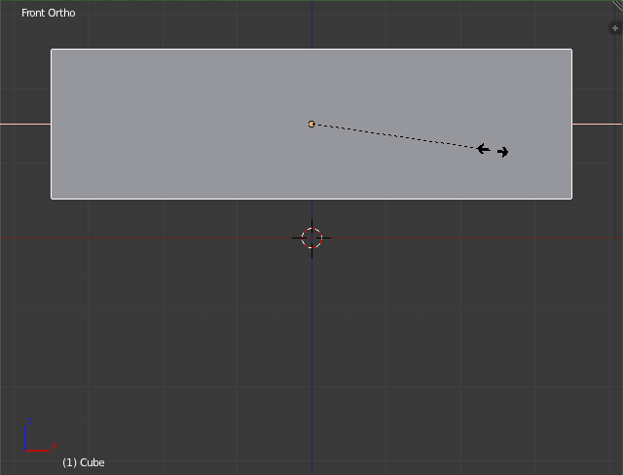Click the top-left corner of the cube
This screenshot has width=623, height=475.
click(52, 50)
